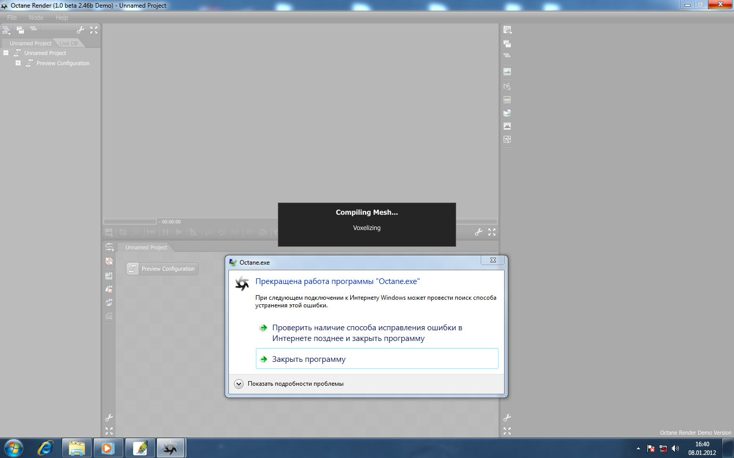Viewport: 734px width, 458px height.
Task: Select the landscape image icon in right panel
Action: click(x=507, y=72)
